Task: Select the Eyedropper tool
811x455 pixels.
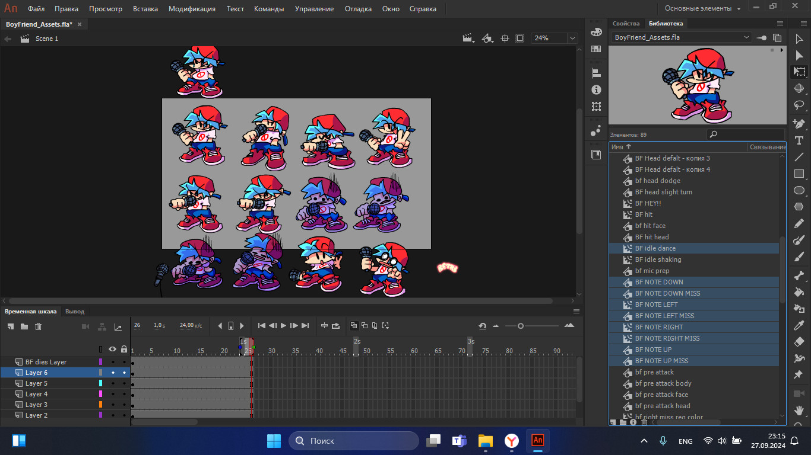Action: [x=799, y=325]
